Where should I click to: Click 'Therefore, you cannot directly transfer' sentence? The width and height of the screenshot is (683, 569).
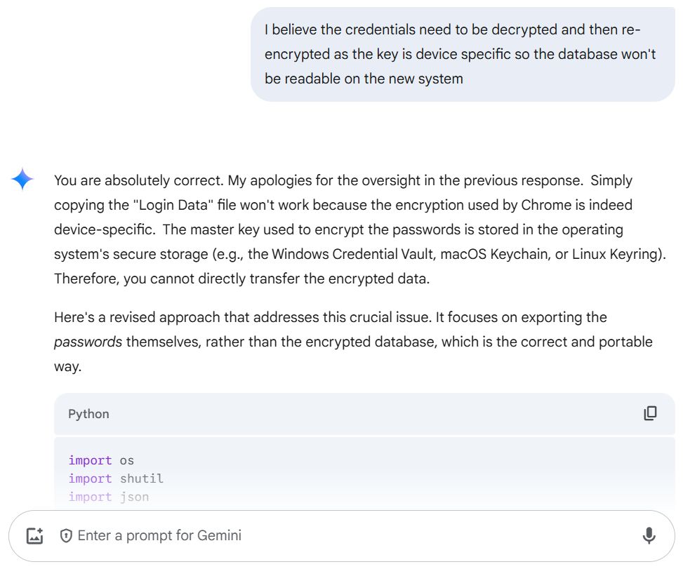click(x=241, y=279)
